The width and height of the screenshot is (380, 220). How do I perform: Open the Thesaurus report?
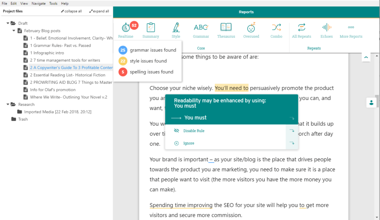[x=226, y=30]
